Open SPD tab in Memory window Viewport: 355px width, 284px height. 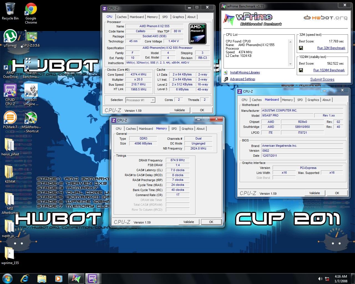(174, 129)
